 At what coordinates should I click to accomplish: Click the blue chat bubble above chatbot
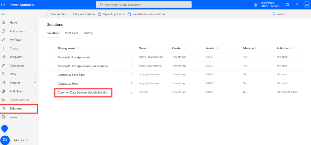5,129
